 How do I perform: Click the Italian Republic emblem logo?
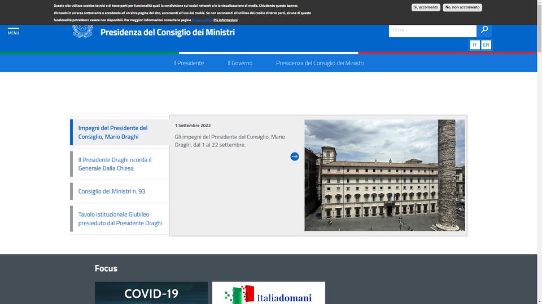click(82, 32)
